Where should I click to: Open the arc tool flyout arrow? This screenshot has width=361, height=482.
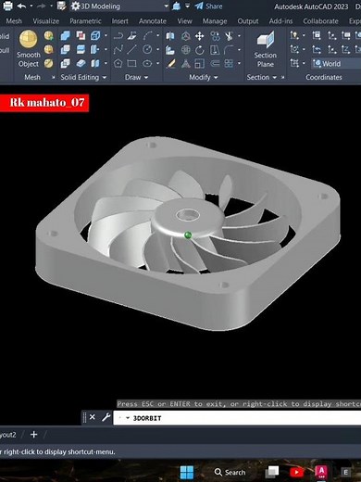(x=158, y=36)
